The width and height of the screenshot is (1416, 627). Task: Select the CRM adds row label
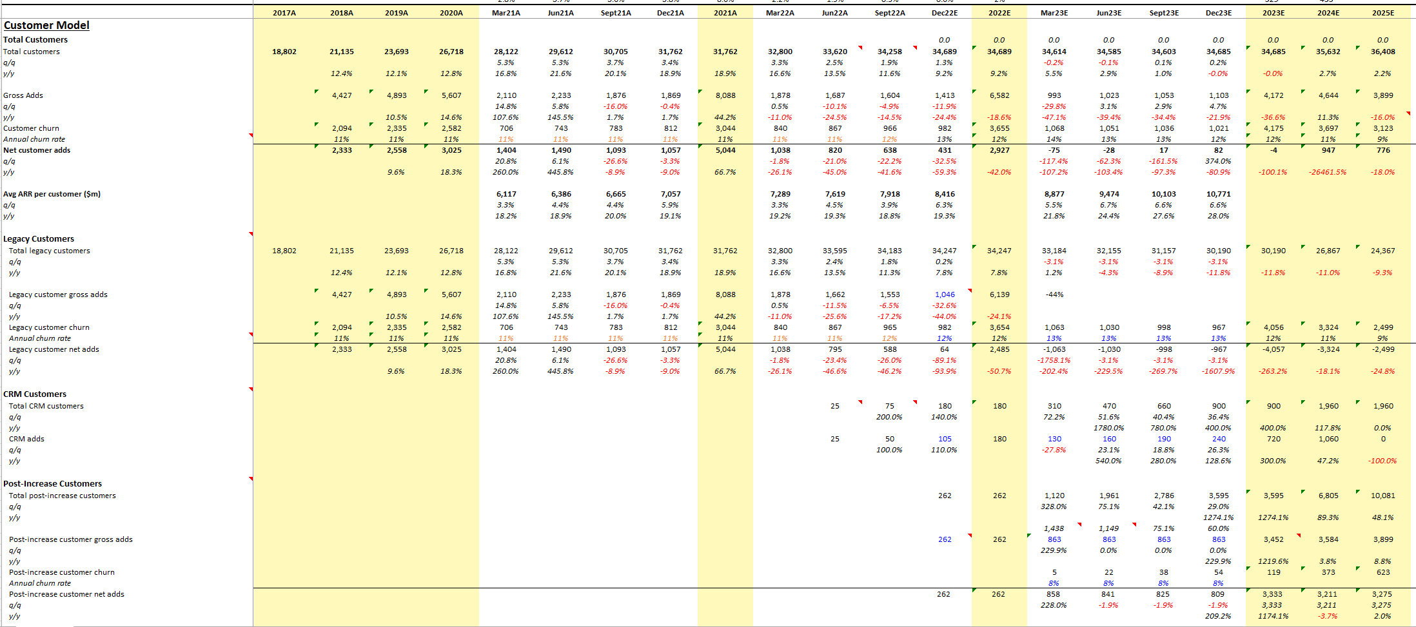point(26,439)
